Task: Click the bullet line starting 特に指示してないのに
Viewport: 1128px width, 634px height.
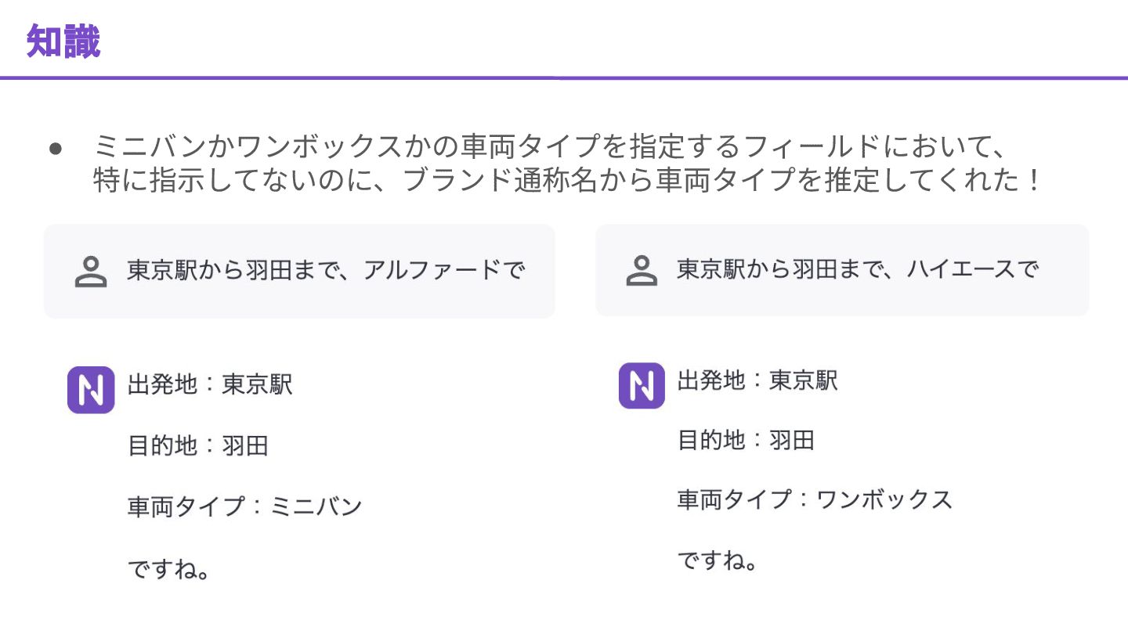Action: pyautogui.click(x=567, y=181)
